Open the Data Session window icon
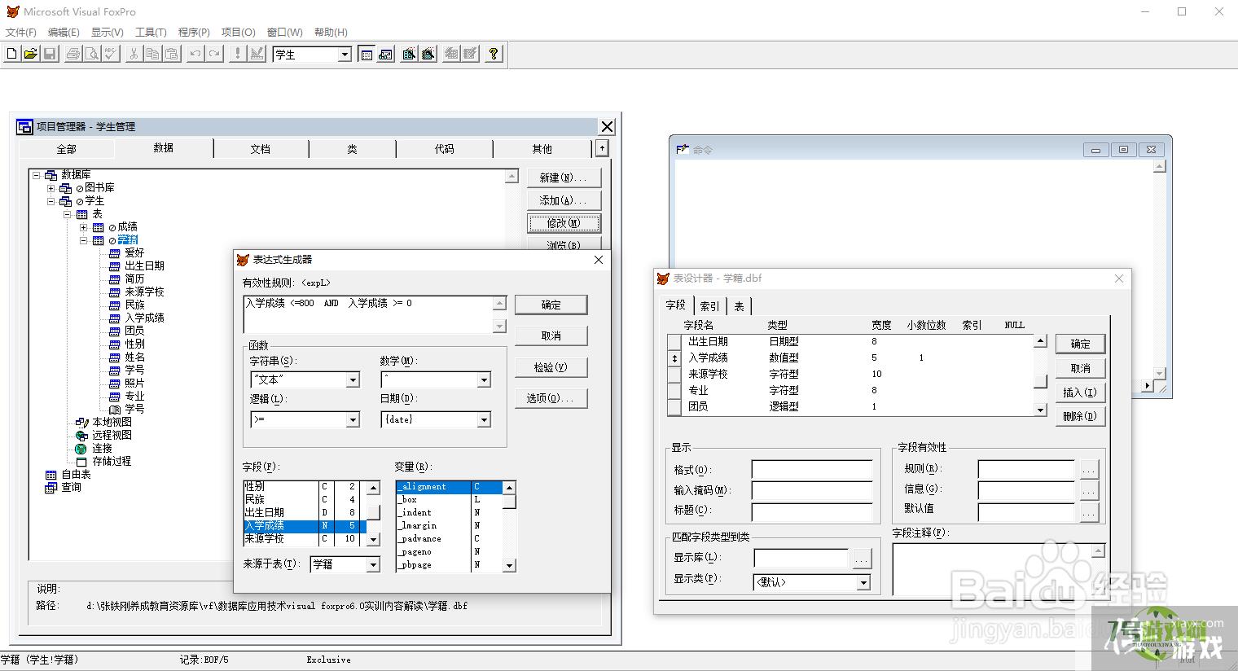Viewport: 1238px width, 671px height. (385, 54)
